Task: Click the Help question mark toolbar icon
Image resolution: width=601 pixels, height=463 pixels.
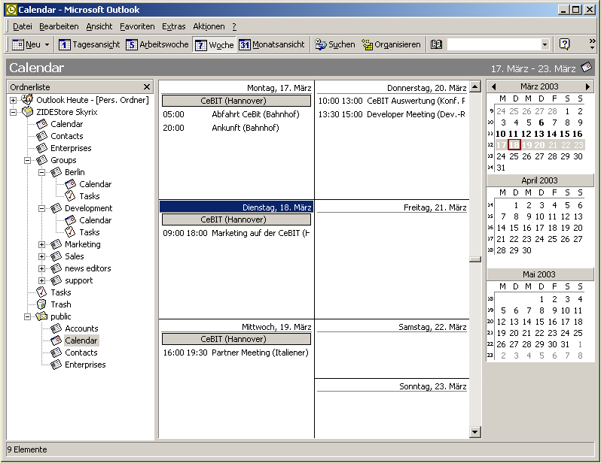Action: point(564,44)
